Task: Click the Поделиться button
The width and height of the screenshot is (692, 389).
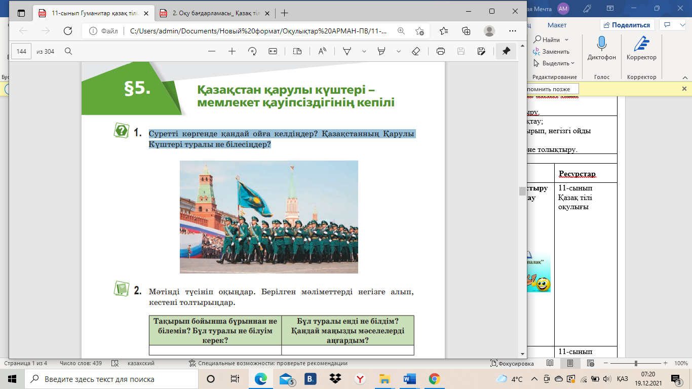Action: 627,25
